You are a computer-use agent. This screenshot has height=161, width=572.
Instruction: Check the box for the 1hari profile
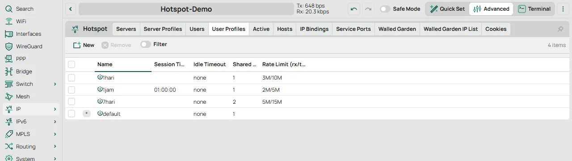coord(71,77)
